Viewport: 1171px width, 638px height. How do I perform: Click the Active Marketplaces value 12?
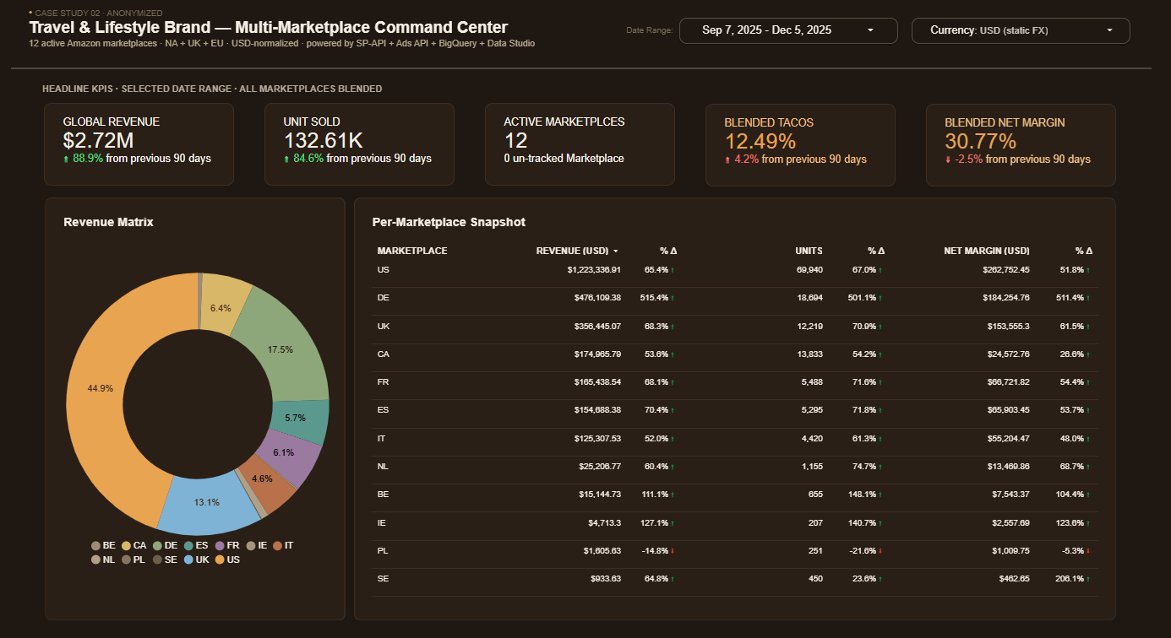point(515,141)
